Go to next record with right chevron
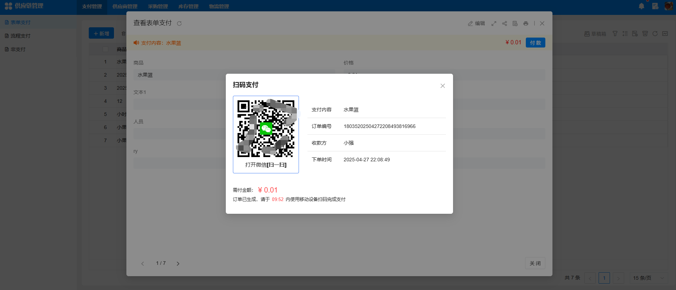This screenshot has width=676, height=290. 178,263
